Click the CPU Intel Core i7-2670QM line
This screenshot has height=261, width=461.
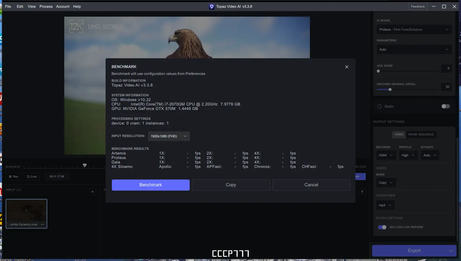[176, 104]
